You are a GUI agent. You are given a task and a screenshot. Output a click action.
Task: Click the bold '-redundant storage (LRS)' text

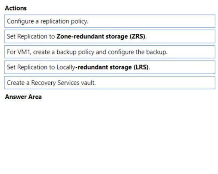pos(112,67)
